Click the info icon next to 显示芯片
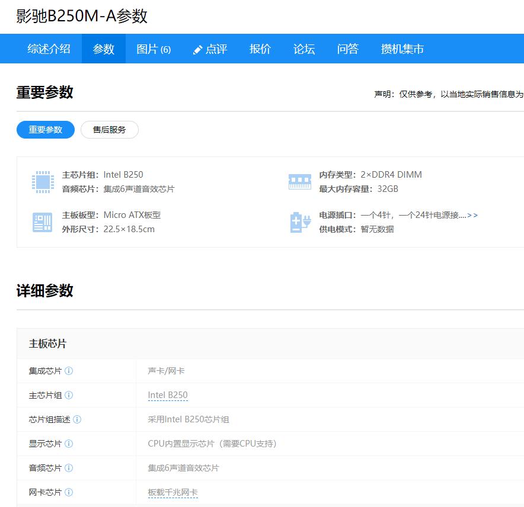 click(69, 444)
